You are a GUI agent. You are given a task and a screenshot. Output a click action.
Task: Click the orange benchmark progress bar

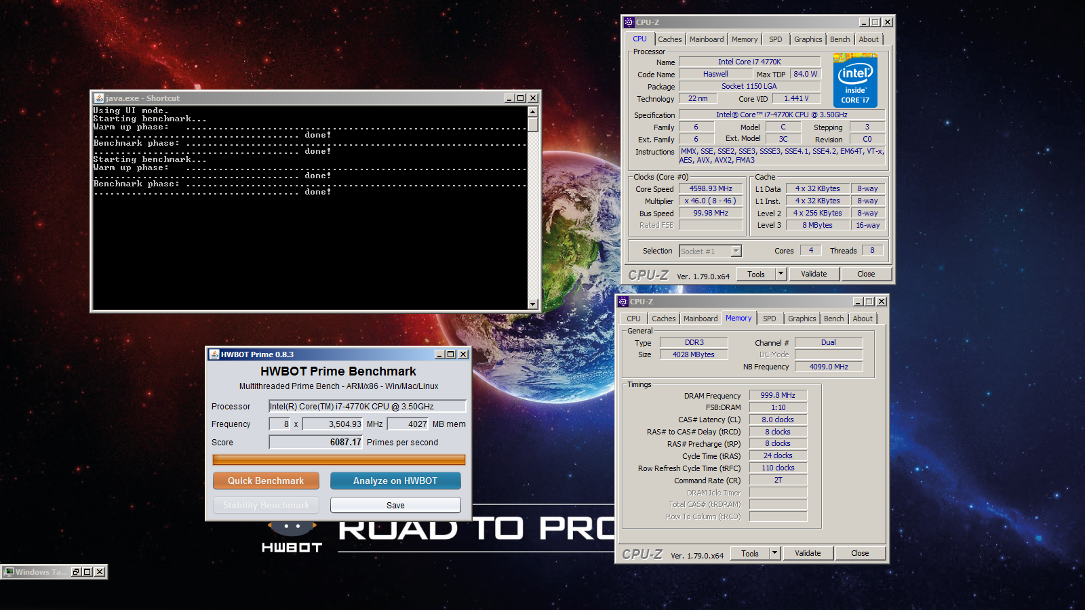[x=339, y=460]
